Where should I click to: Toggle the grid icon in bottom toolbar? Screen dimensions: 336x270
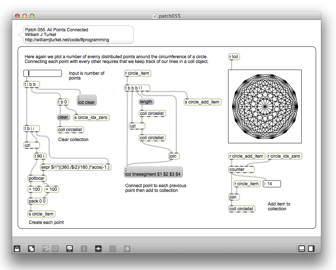click(113, 249)
